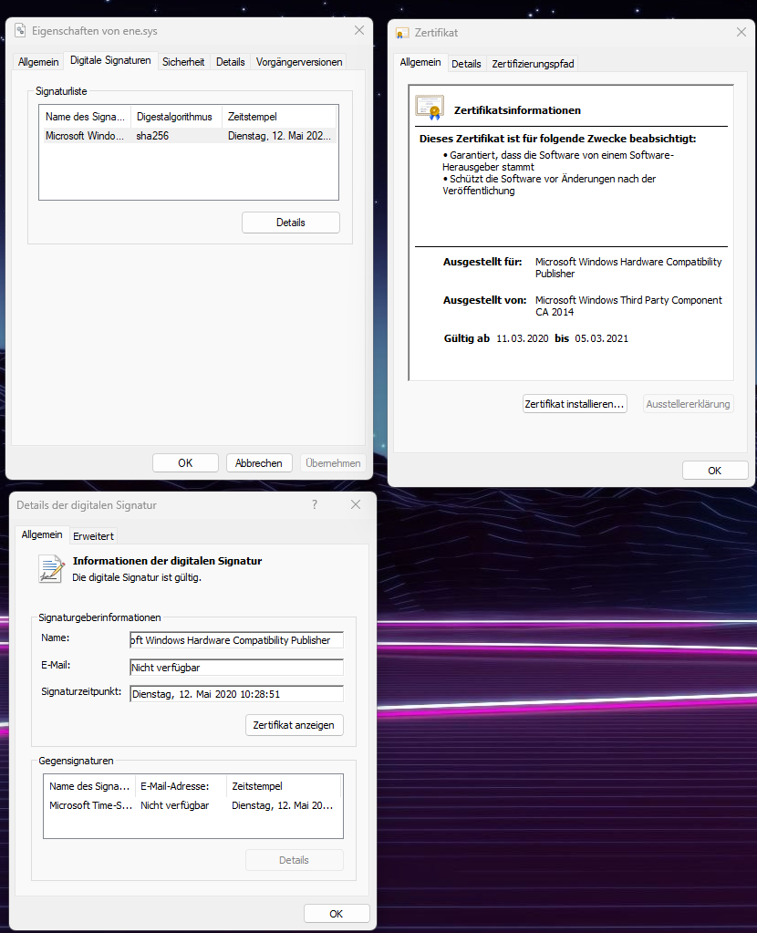Screen dimensions: 757x933
Task: Switch to the Erweitert tab
Action: pyautogui.click(x=93, y=536)
